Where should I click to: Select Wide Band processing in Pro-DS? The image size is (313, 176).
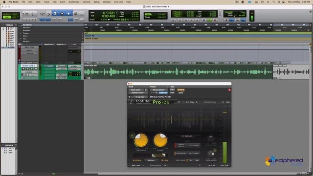pyautogui.click(x=181, y=154)
